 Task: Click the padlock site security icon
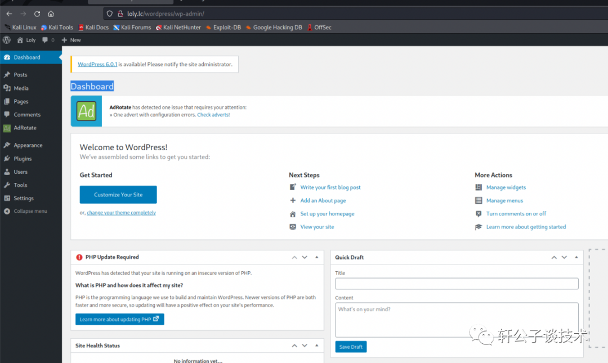(120, 14)
